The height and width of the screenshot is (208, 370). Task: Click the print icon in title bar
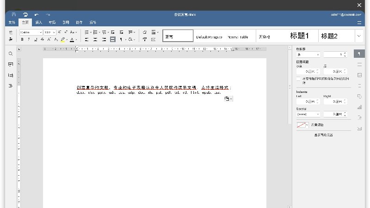tap(25, 15)
